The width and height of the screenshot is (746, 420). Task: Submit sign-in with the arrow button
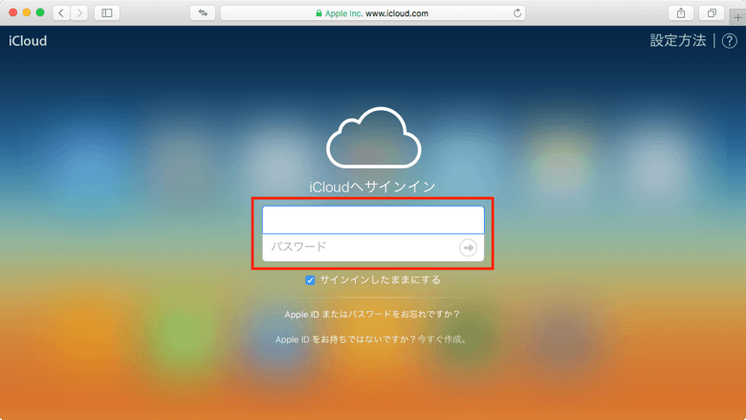468,248
